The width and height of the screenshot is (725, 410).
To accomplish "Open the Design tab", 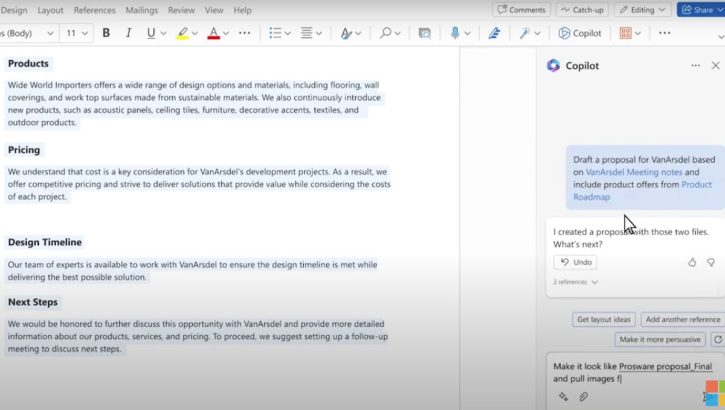I will (14, 10).
